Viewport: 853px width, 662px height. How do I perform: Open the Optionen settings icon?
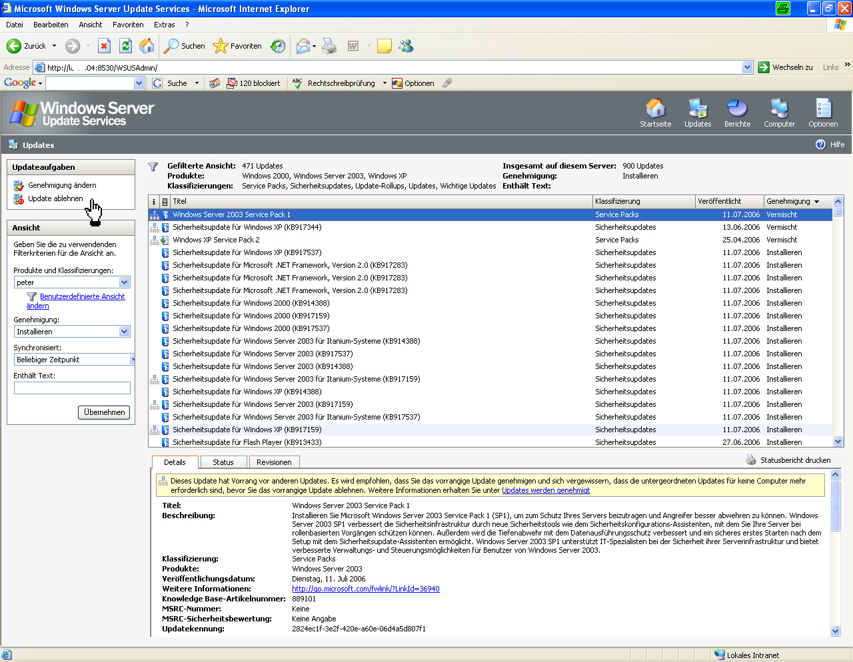[x=823, y=108]
